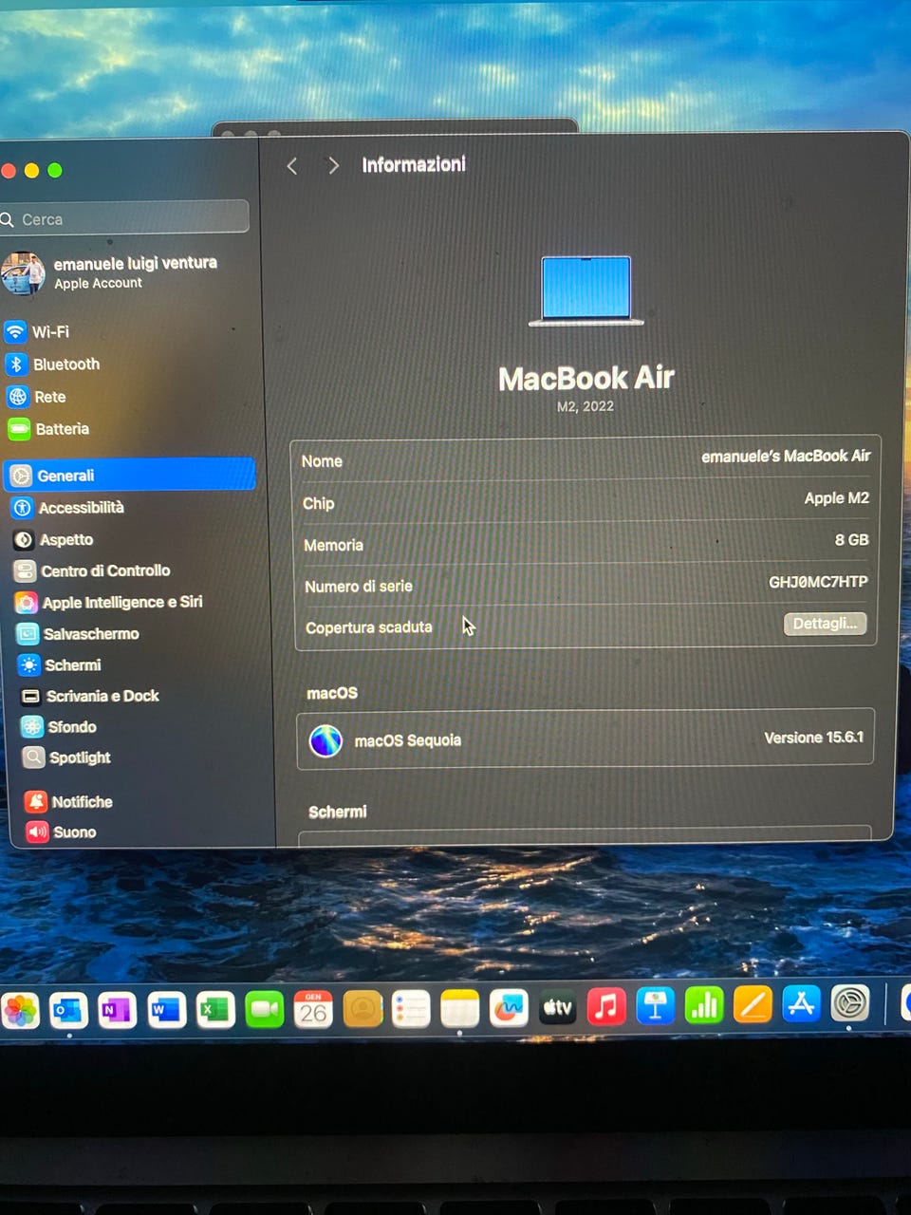Launch Freeform from the Dock
This screenshot has height=1215, width=911.
[509, 1008]
